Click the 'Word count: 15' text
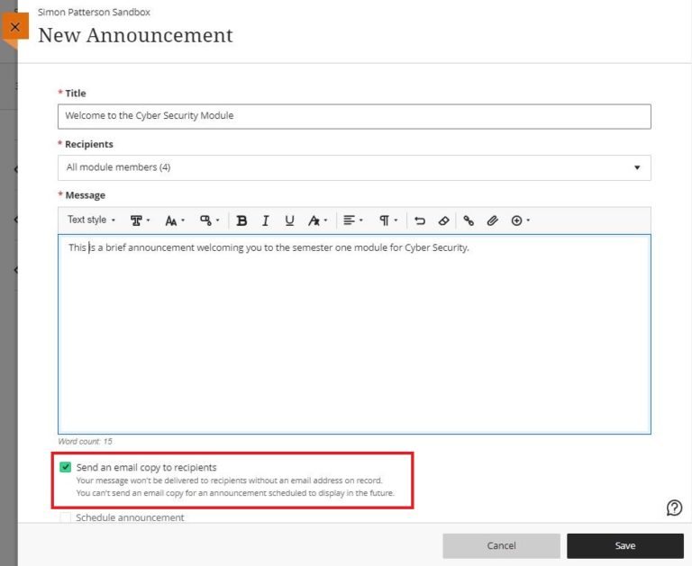Viewport: 692px width, 566px height. pos(86,441)
